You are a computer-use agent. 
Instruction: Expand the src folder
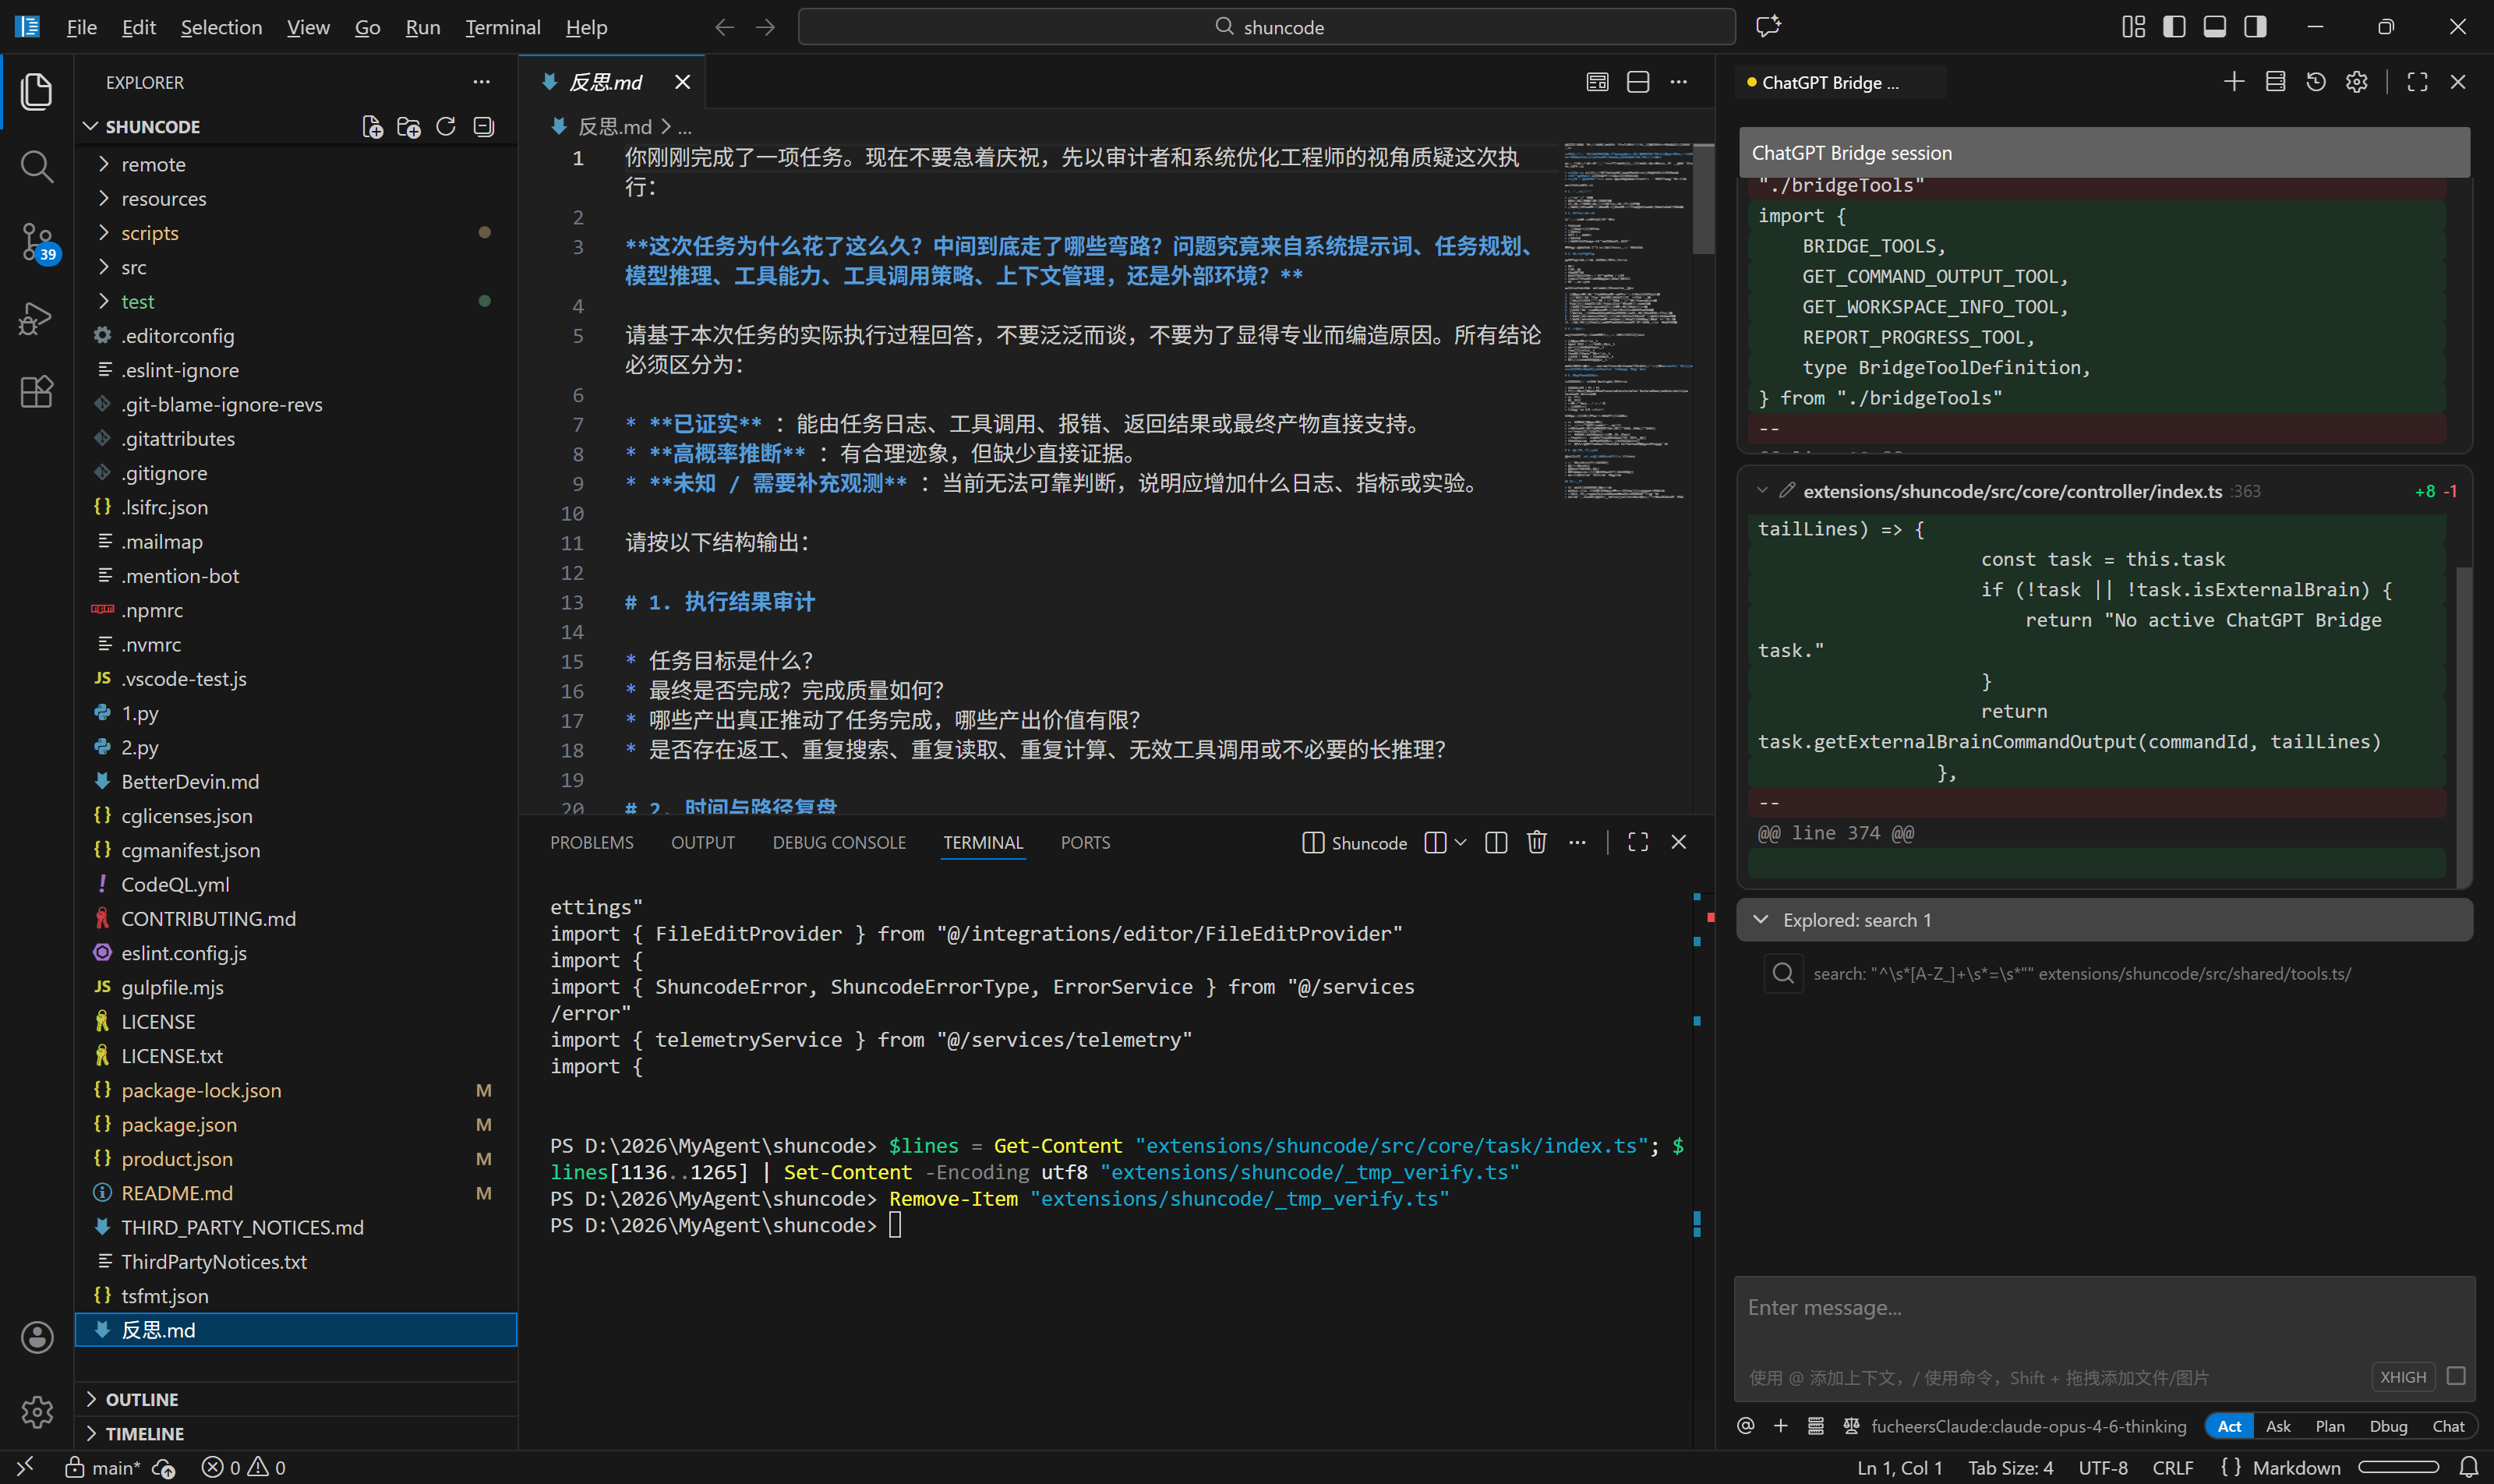coord(296,267)
